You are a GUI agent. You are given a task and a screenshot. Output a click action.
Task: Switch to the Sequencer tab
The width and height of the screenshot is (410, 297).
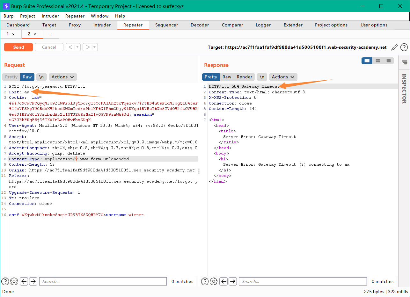[x=167, y=25]
